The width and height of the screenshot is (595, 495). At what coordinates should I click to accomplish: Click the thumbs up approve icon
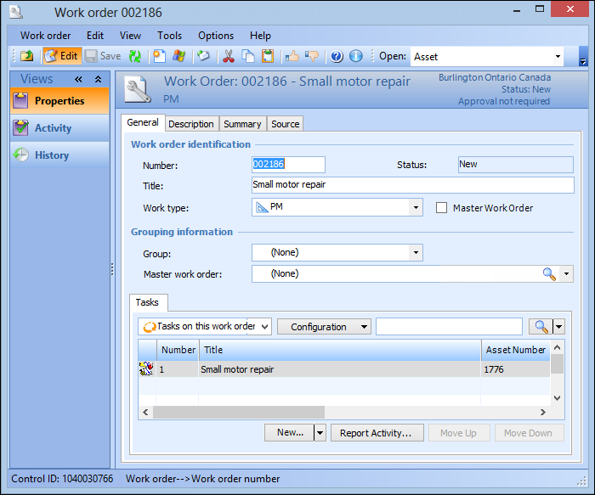pos(292,56)
